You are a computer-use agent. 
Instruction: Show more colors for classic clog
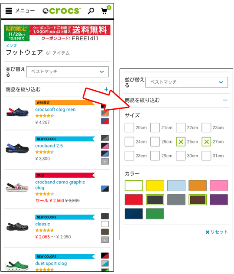[x=105, y=240]
